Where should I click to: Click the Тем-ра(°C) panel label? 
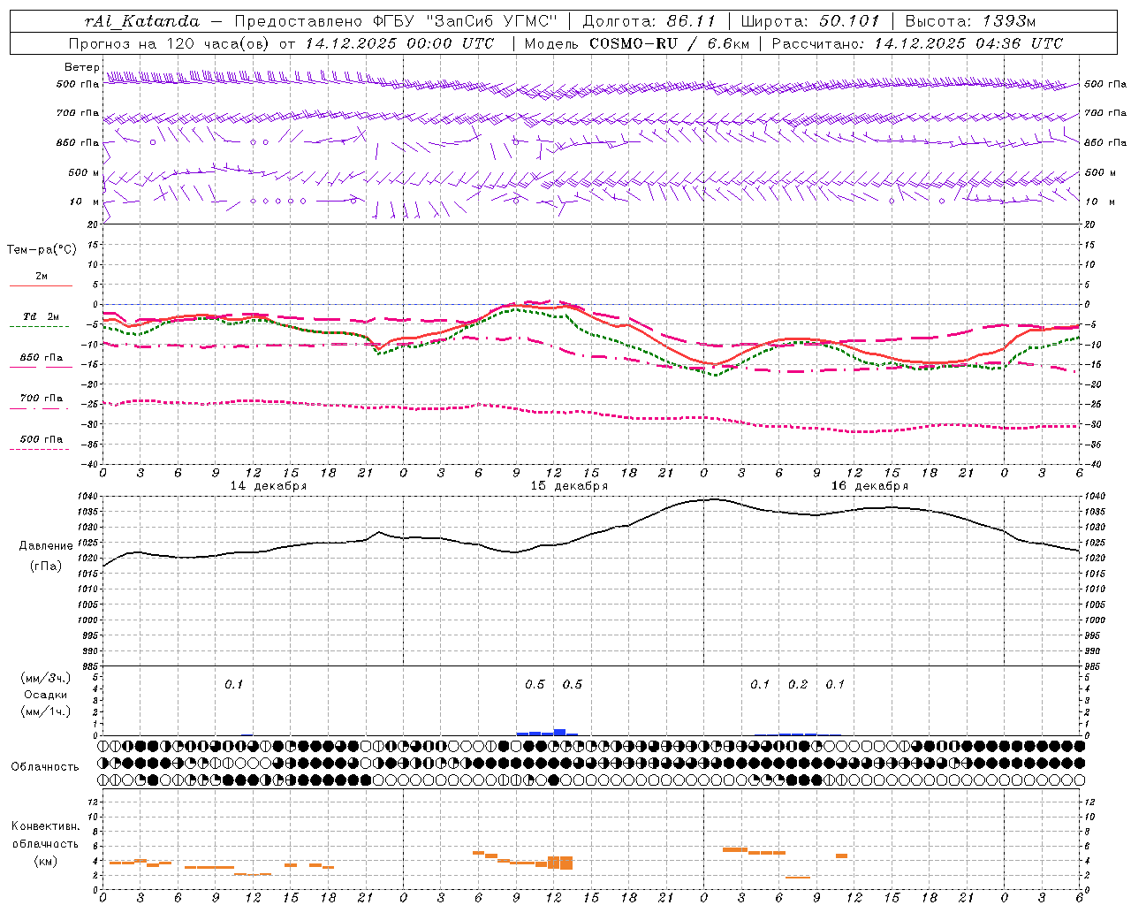42,250
